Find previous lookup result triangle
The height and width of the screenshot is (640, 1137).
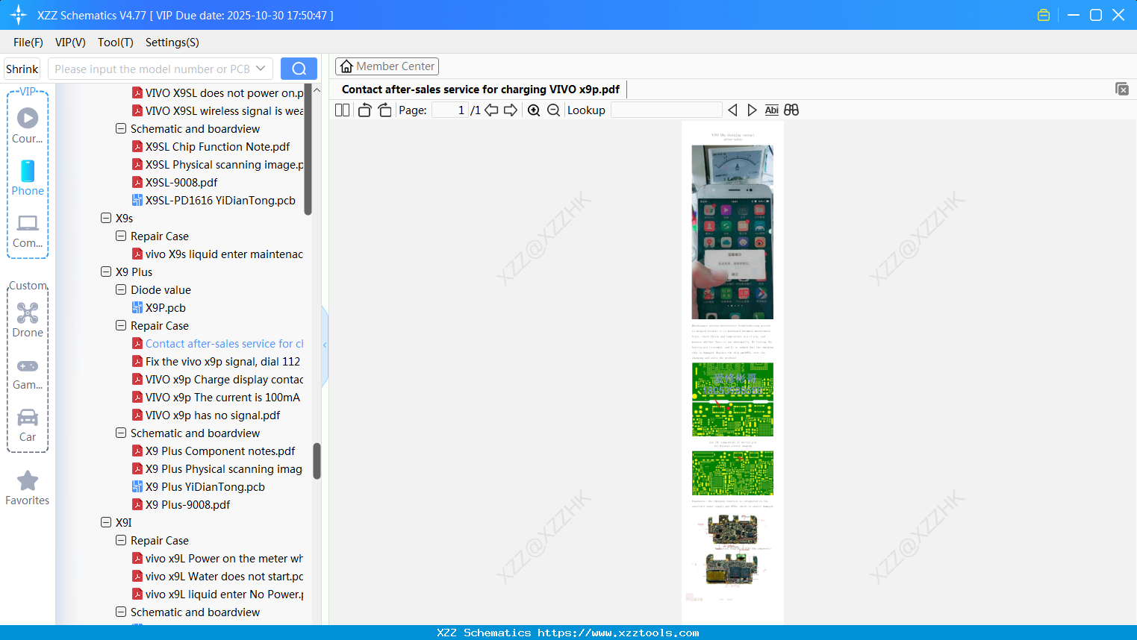[732, 110]
